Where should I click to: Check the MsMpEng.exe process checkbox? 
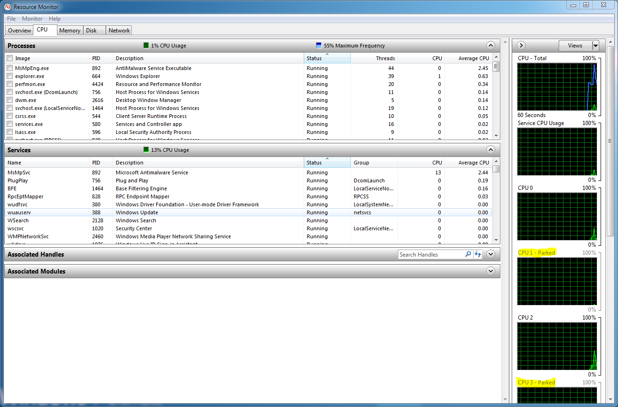(x=9, y=68)
